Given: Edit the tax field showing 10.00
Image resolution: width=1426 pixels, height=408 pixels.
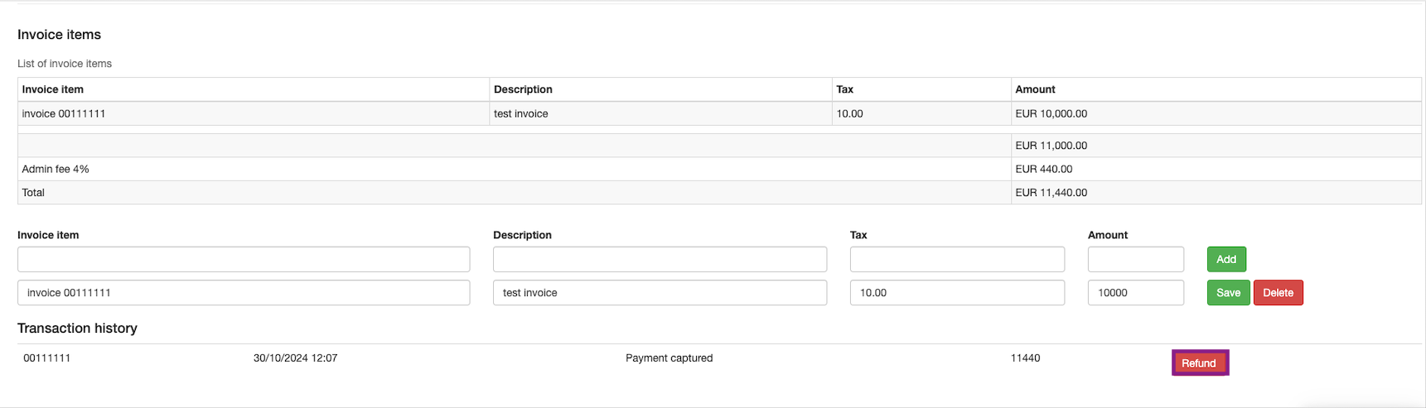Looking at the screenshot, I should 957,293.
